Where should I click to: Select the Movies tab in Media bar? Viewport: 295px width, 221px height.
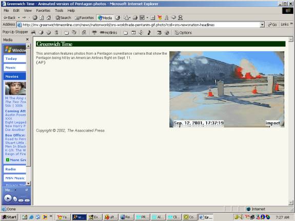coord(15,77)
